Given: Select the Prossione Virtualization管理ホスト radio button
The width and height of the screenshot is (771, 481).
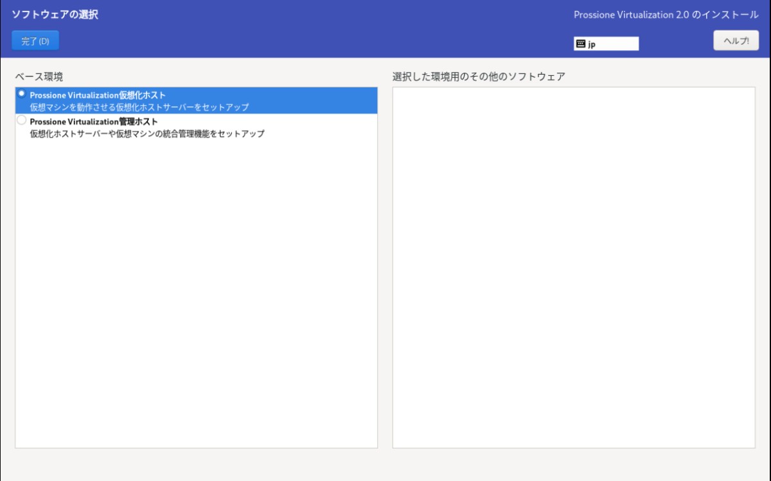Looking at the screenshot, I should pos(21,120).
